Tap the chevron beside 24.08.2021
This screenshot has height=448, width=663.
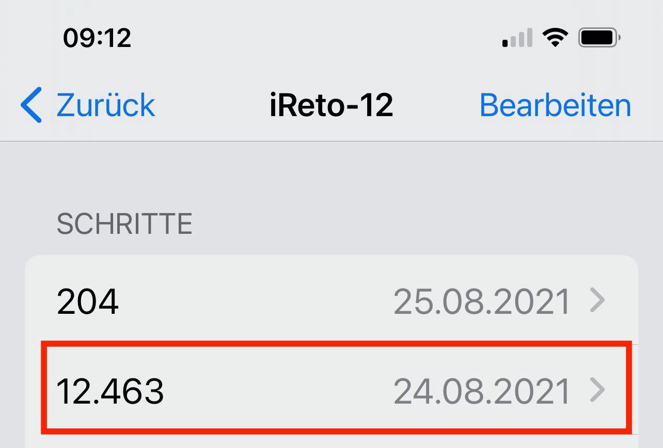click(x=597, y=391)
